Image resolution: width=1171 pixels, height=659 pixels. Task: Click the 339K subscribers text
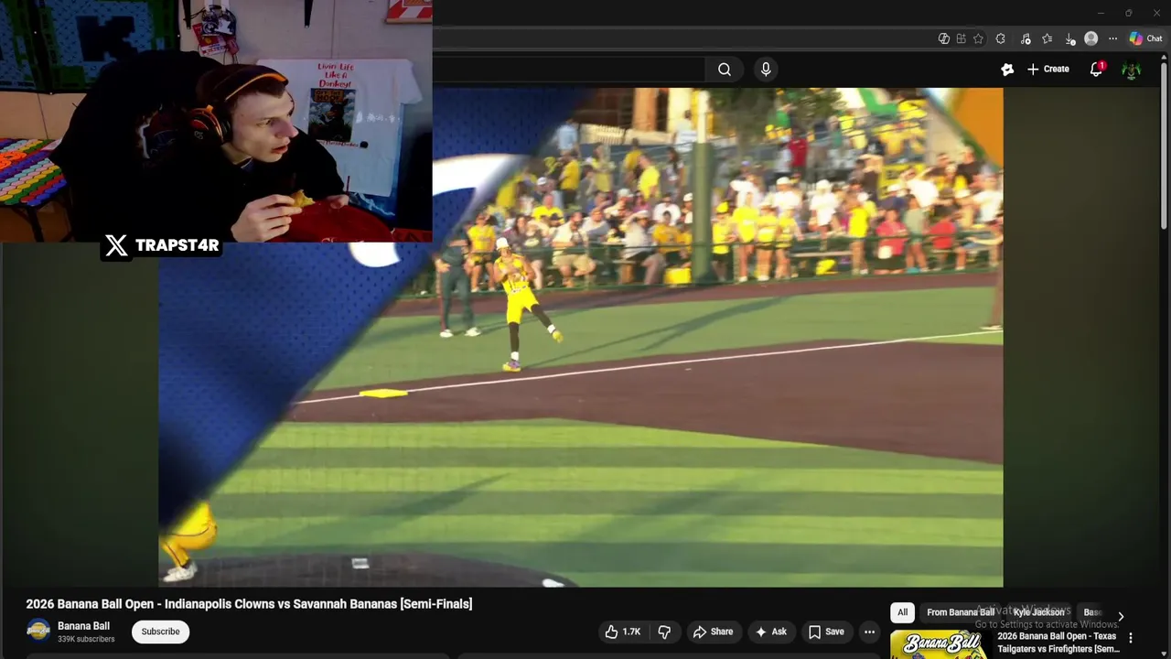[86, 639]
